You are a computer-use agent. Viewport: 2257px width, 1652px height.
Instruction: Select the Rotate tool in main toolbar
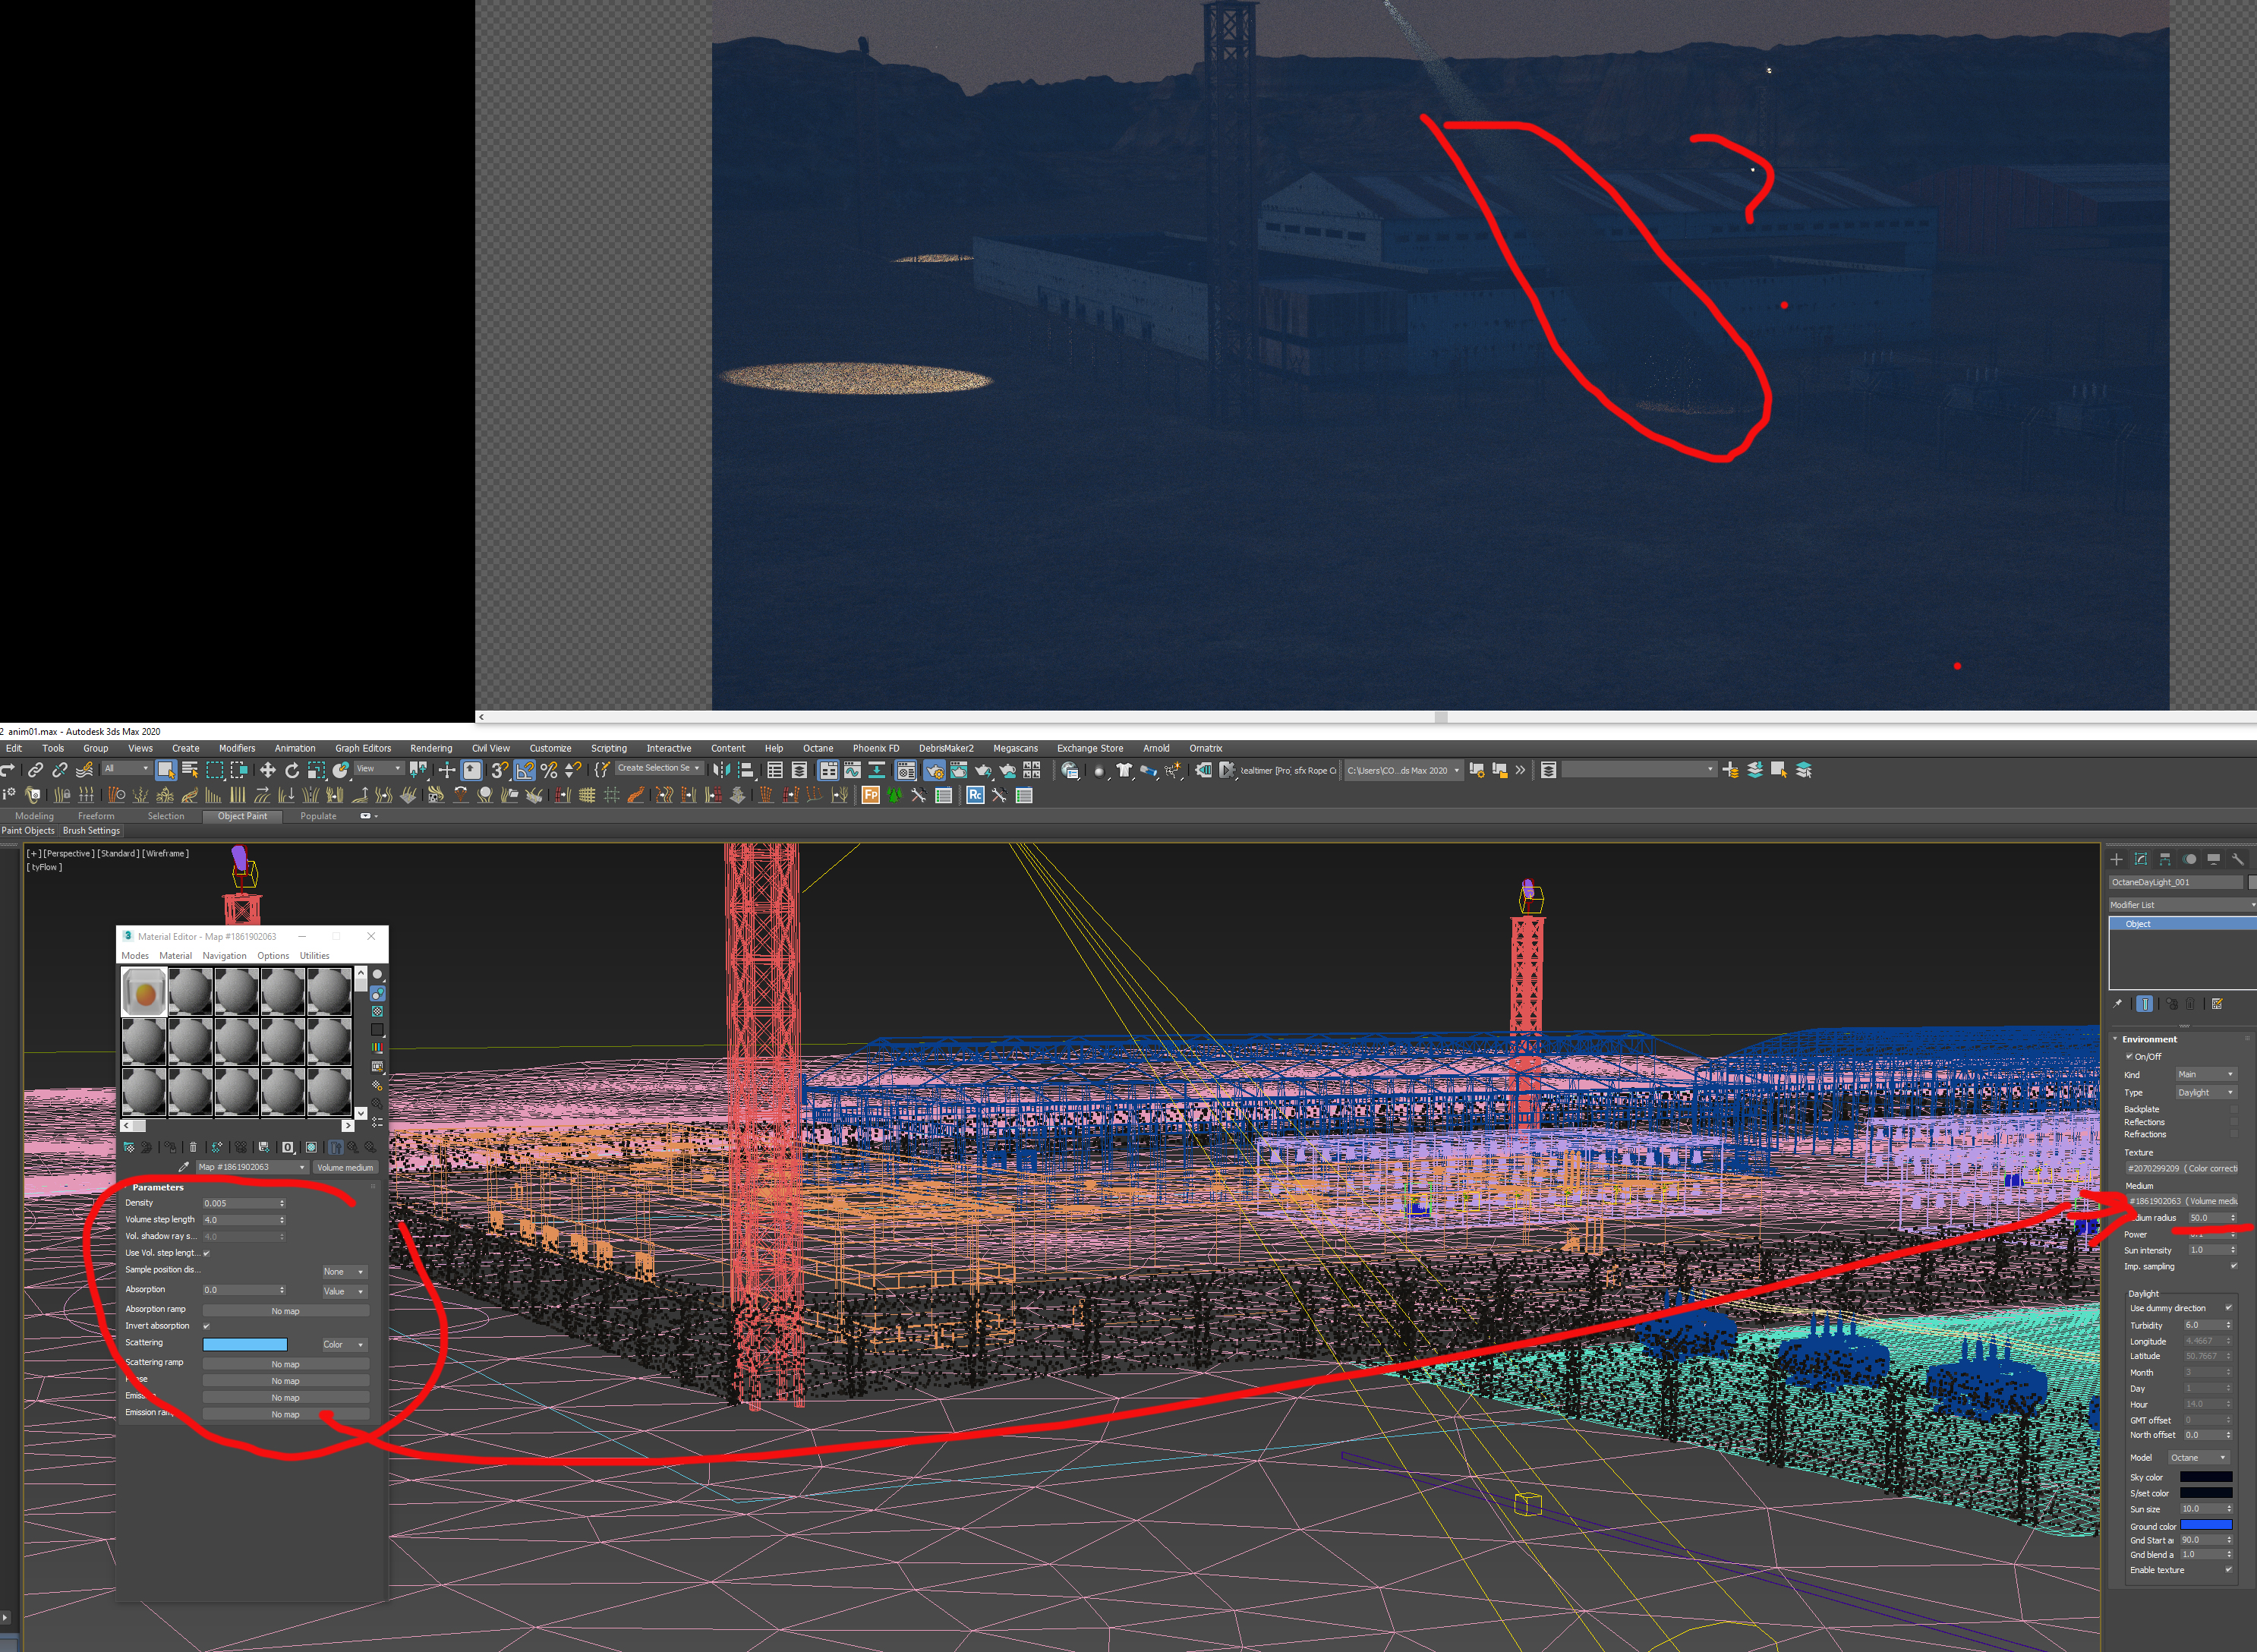pos(292,770)
